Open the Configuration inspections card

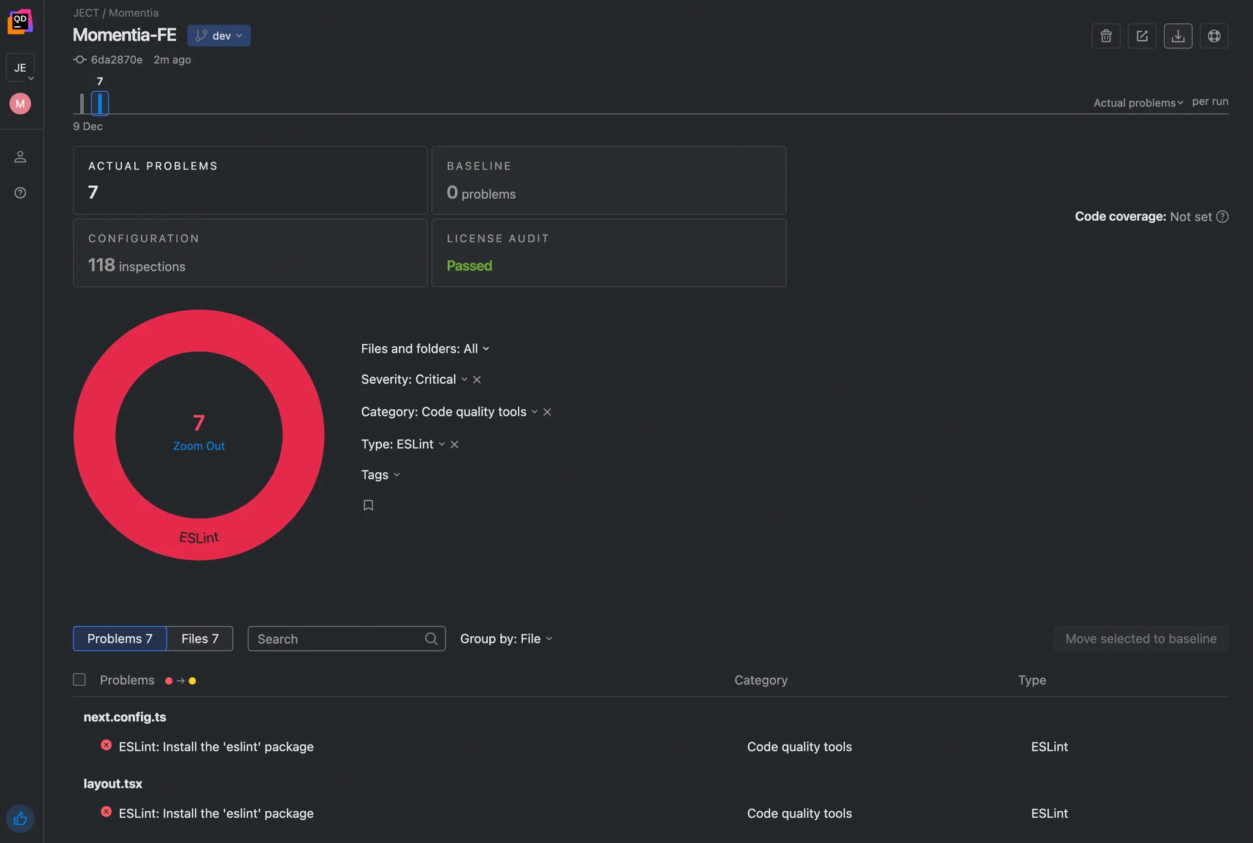(250, 253)
